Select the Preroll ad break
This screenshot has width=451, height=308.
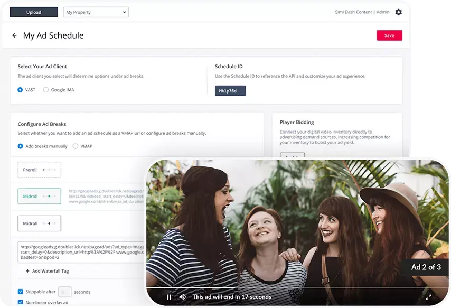(40, 170)
